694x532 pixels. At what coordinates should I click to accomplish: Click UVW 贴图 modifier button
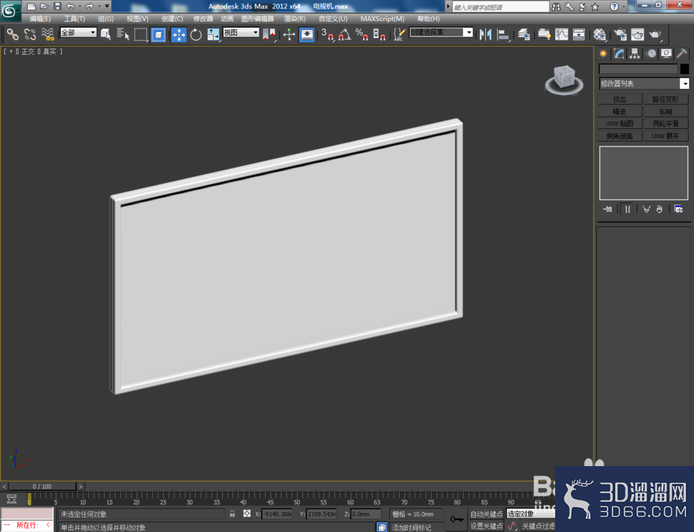(x=620, y=123)
